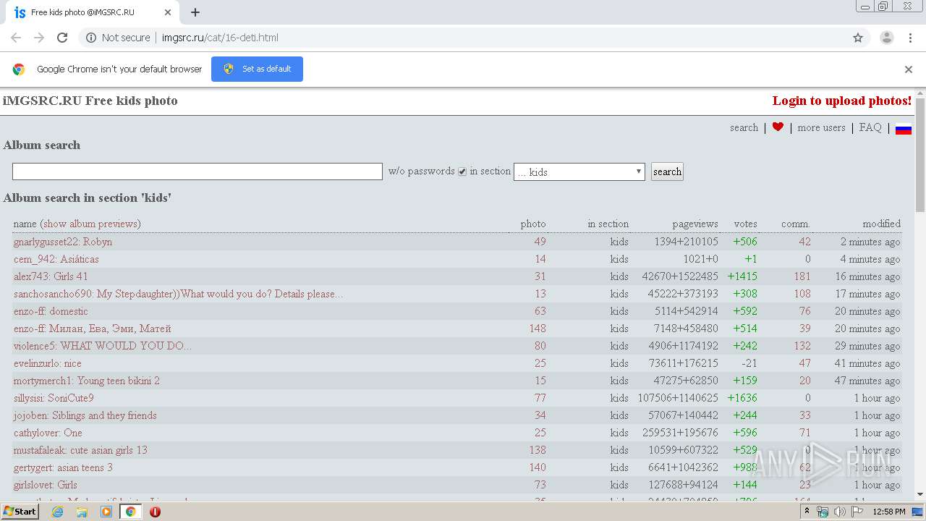This screenshot has width=926, height=521.
Task: Click the volume speaker tray icon
Action: click(840, 512)
